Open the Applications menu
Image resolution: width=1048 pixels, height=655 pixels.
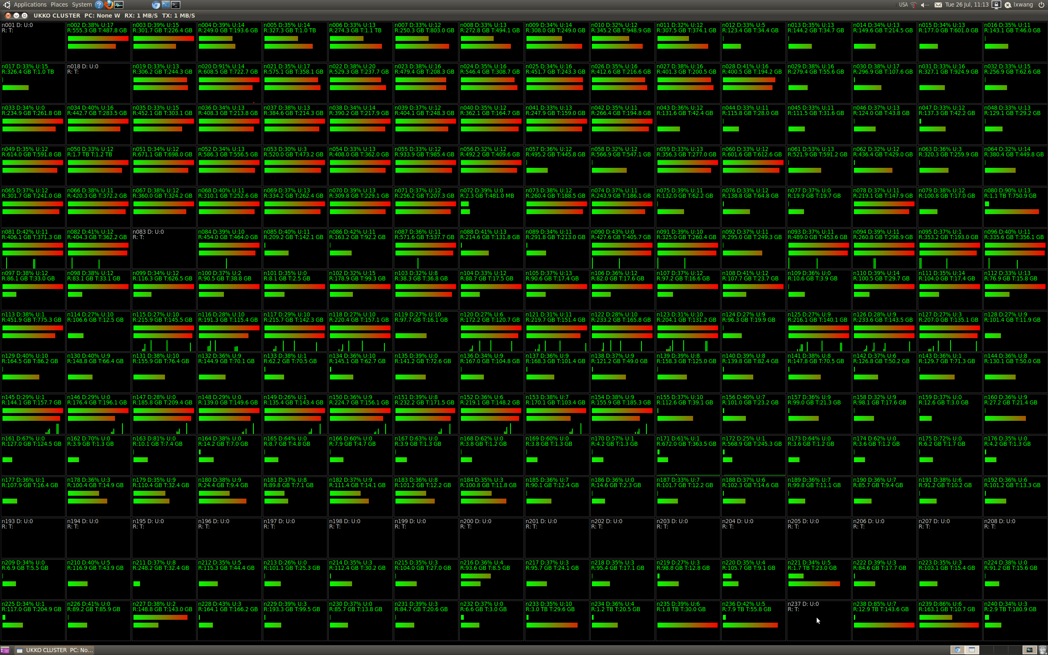pyautogui.click(x=30, y=5)
